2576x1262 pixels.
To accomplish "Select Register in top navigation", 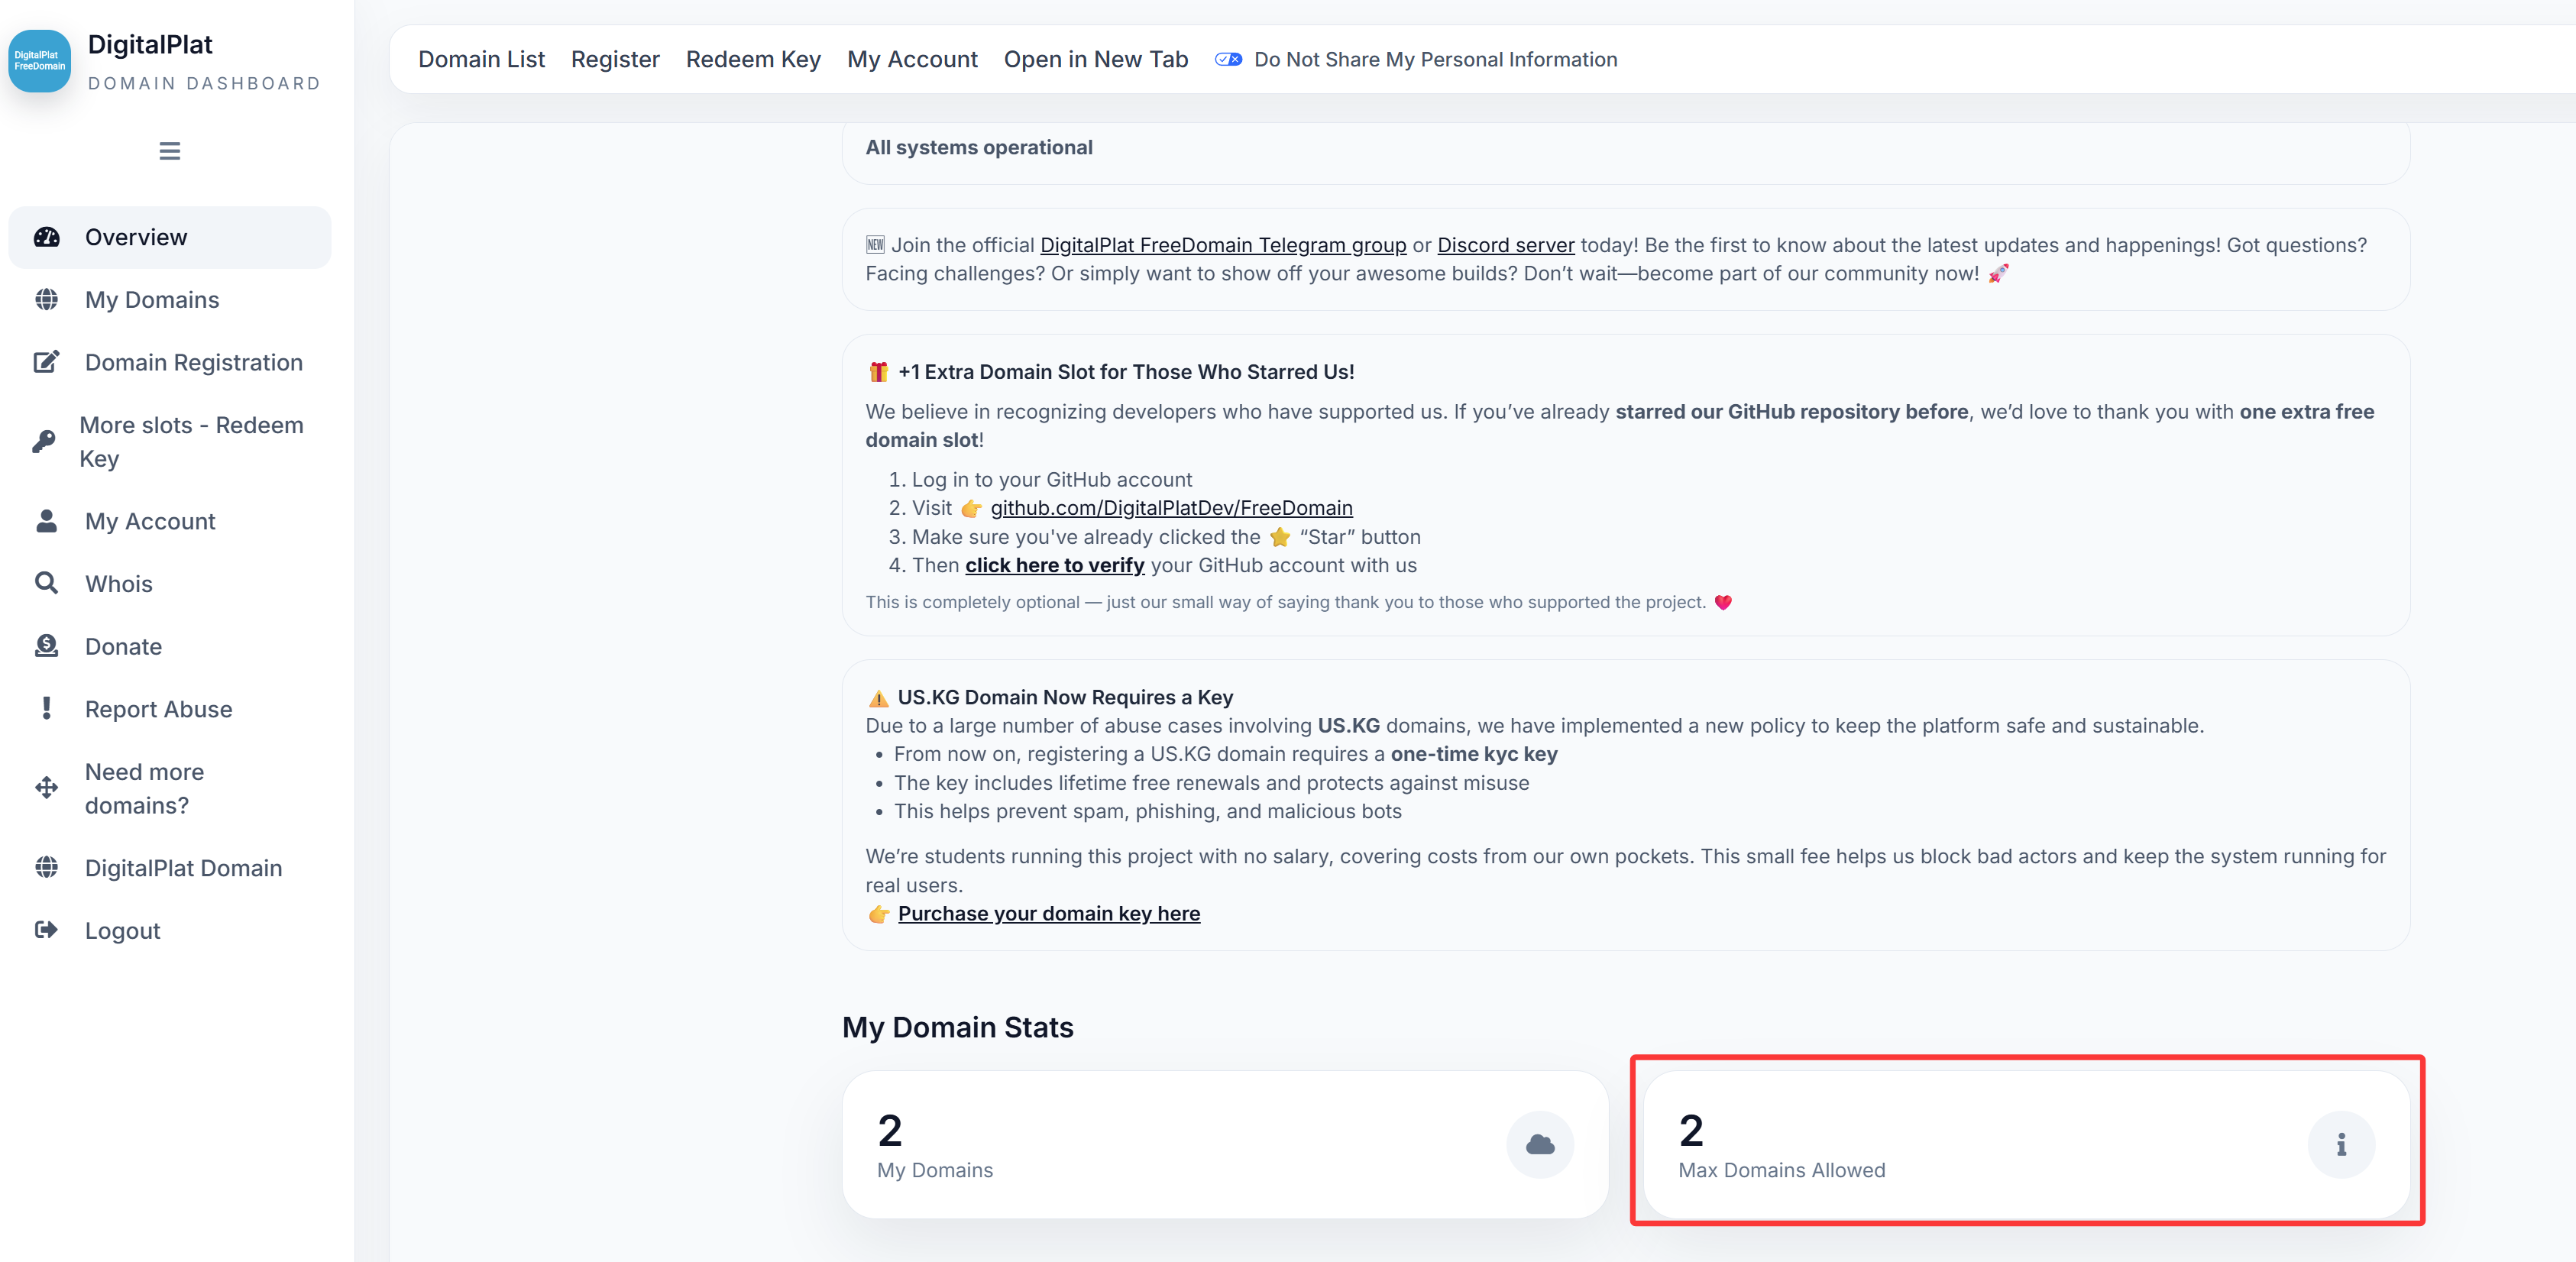I will tap(615, 60).
